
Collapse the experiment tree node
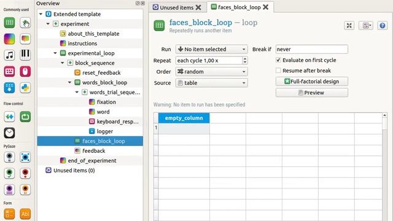tap(48, 24)
